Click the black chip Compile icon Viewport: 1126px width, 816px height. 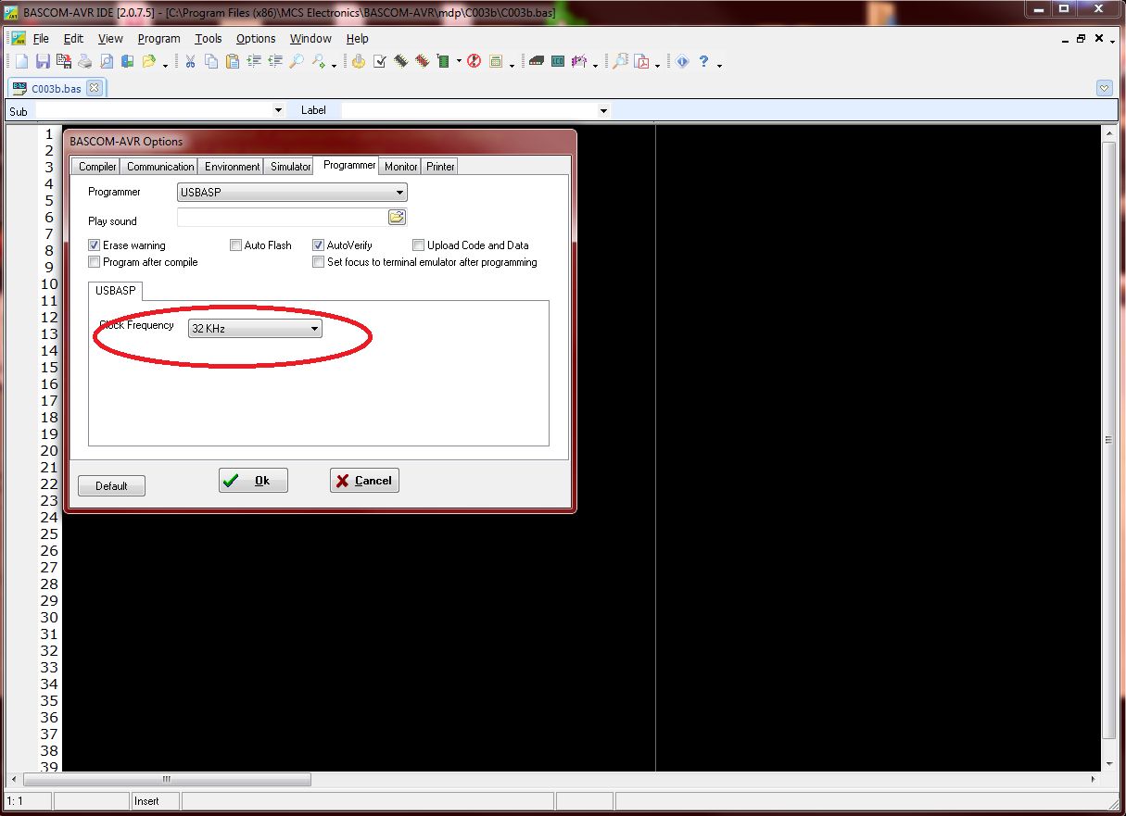[x=401, y=61]
